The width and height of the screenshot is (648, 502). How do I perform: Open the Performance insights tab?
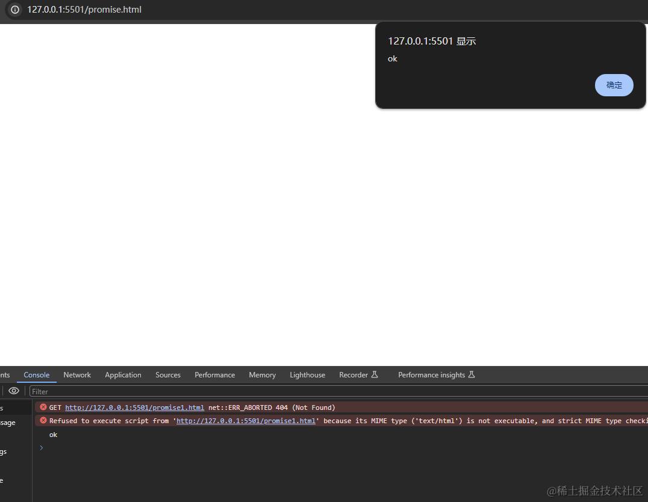pyautogui.click(x=437, y=375)
